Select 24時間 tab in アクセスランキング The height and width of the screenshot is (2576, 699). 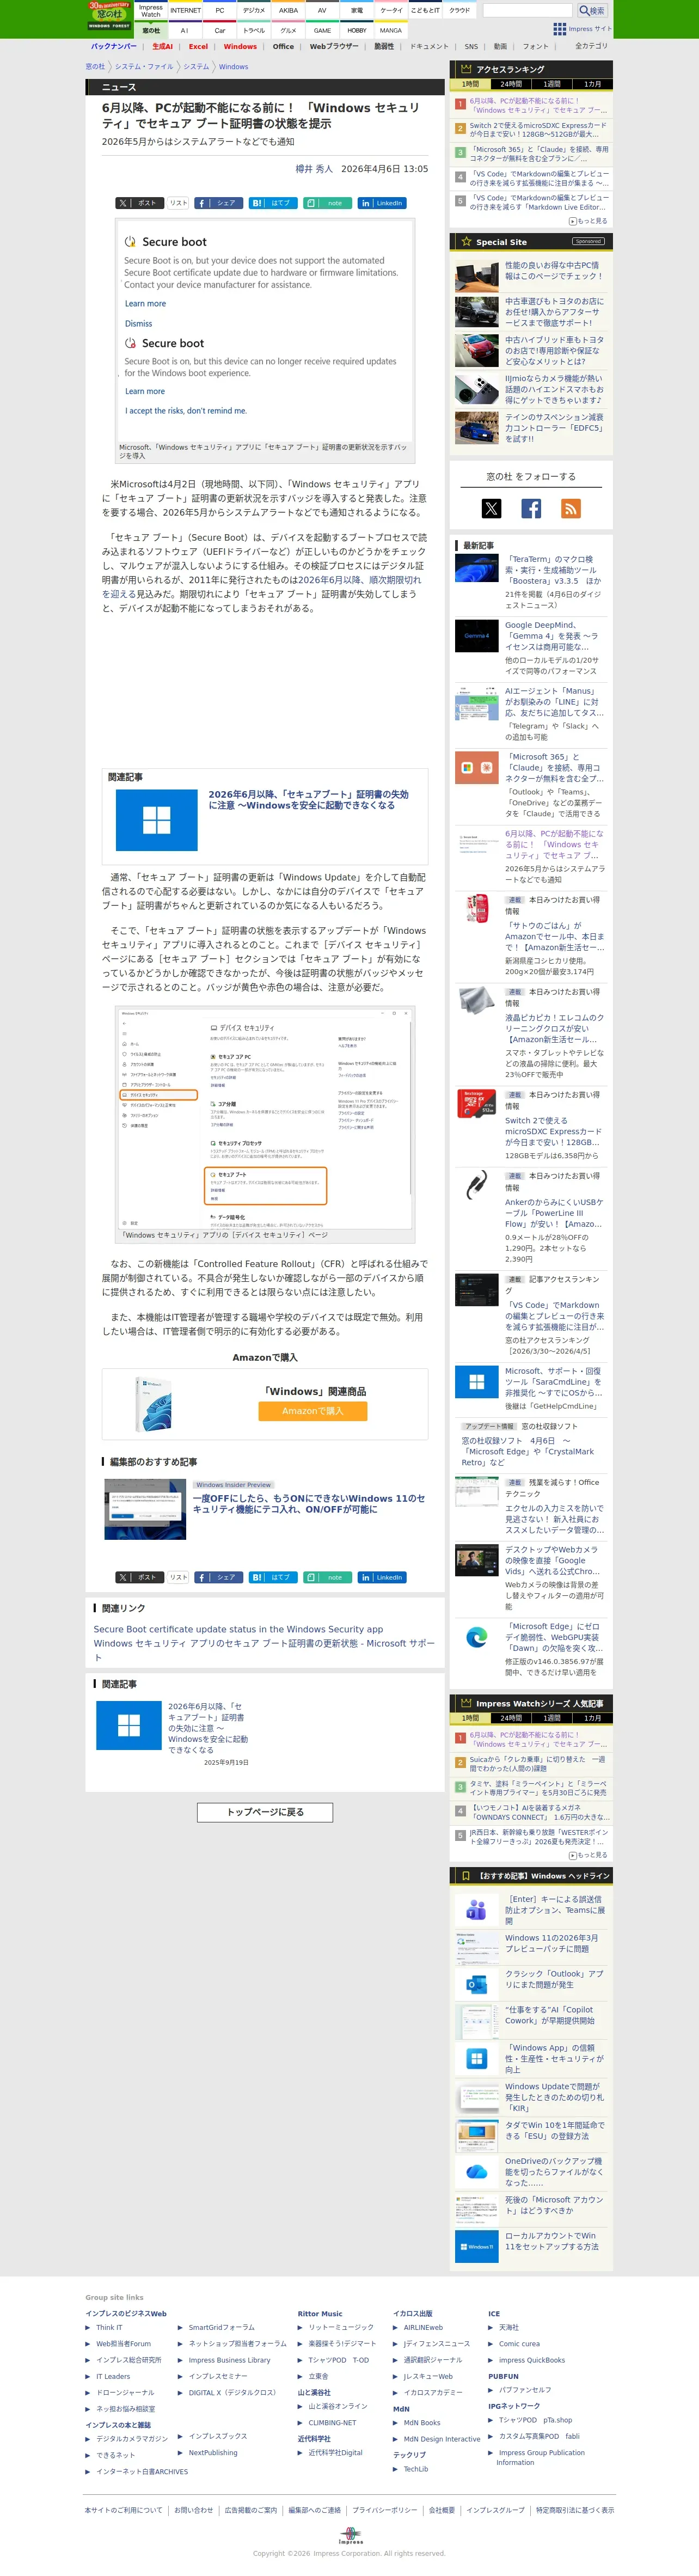pyautogui.click(x=511, y=84)
